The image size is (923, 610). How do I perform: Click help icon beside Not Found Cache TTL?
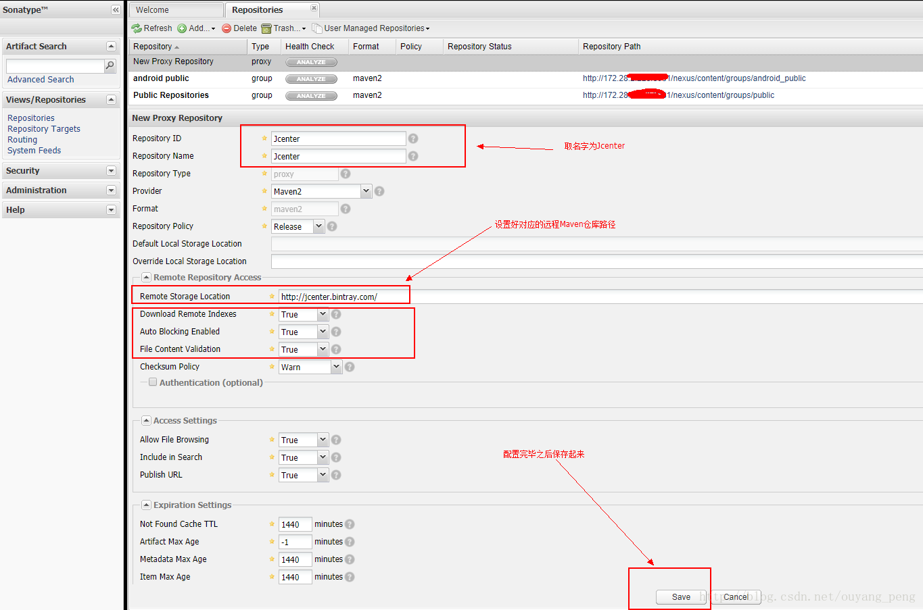350,524
